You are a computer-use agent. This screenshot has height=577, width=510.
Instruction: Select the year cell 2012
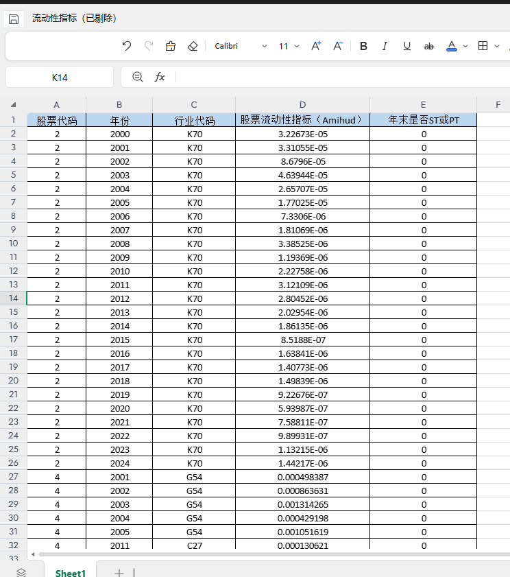pos(119,298)
